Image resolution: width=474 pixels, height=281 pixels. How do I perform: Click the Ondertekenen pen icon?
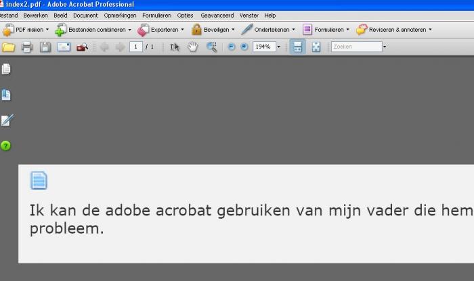click(246, 30)
